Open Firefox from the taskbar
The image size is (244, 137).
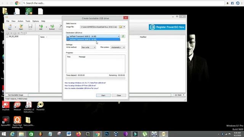[79, 134]
